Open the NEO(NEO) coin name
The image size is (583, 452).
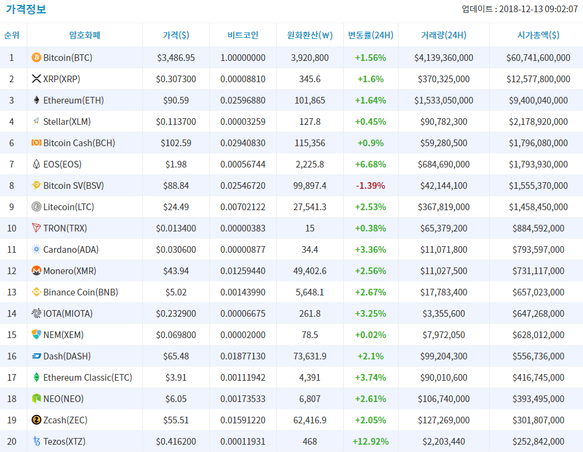point(63,398)
